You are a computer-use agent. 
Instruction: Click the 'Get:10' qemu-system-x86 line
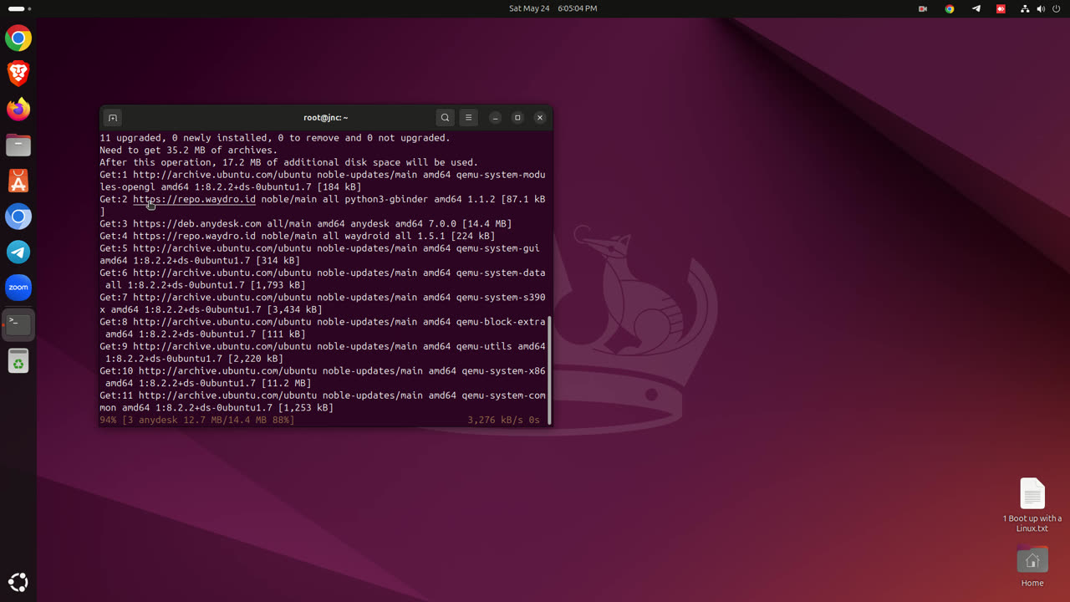point(323,377)
